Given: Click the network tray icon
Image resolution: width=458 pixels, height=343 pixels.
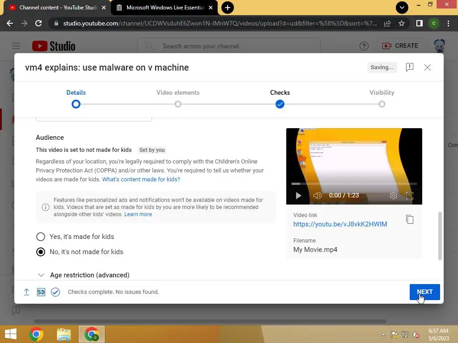Looking at the screenshot, I should 405,335.
